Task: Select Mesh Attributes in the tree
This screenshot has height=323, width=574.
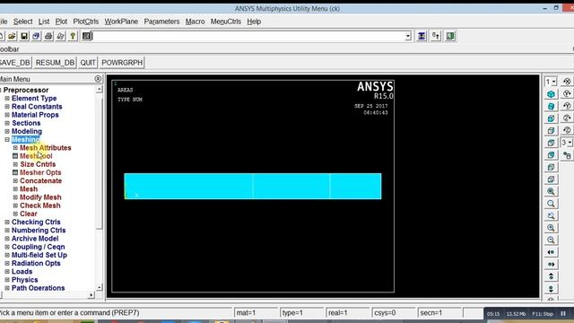Action: (x=46, y=148)
